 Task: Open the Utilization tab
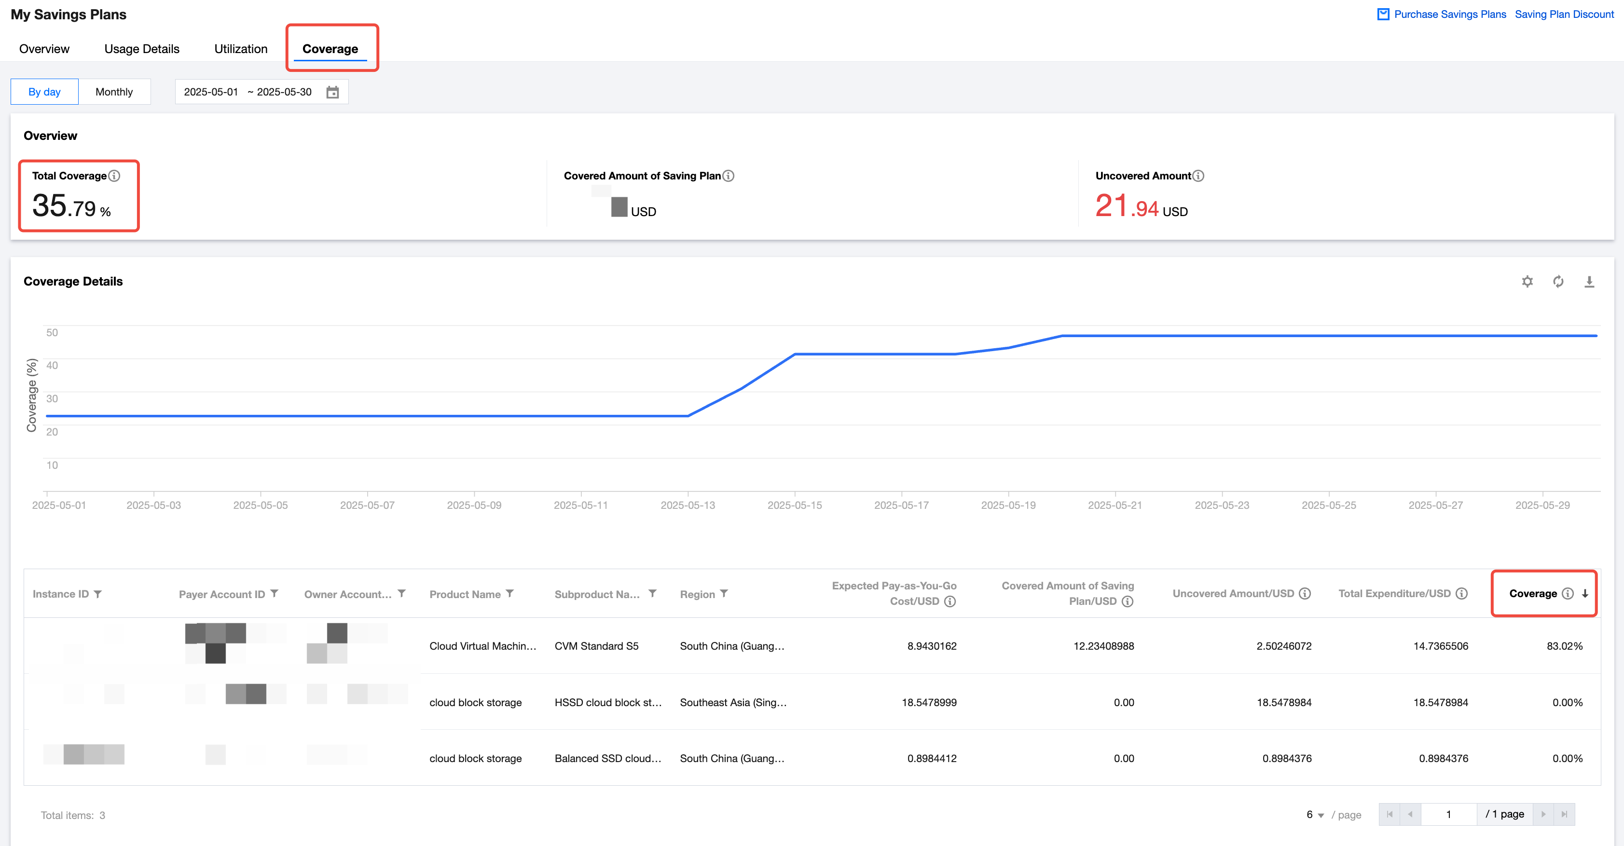240,49
